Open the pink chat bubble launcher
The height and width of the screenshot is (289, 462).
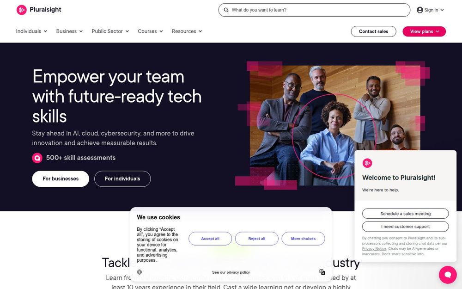[448, 275]
